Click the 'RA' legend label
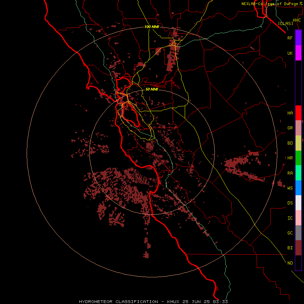The width and height of the screenshot is (304, 304). pyautogui.click(x=290, y=173)
